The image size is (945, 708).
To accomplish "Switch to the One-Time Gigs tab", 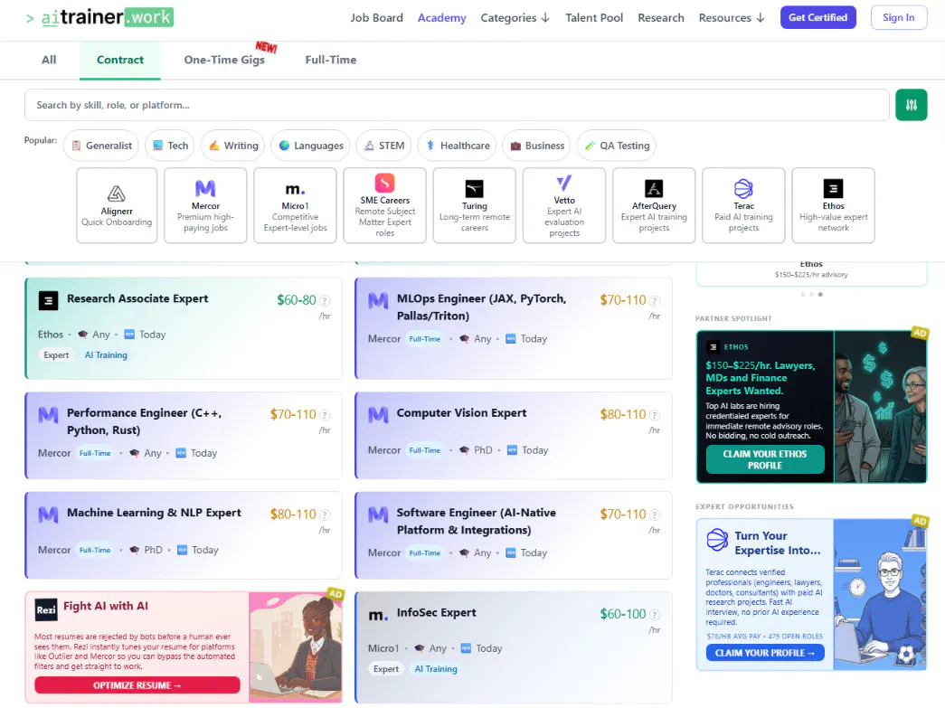I will pyautogui.click(x=225, y=60).
